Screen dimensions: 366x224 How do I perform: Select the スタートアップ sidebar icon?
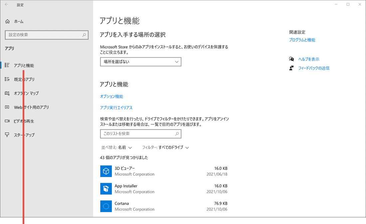pyautogui.click(x=7, y=135)
